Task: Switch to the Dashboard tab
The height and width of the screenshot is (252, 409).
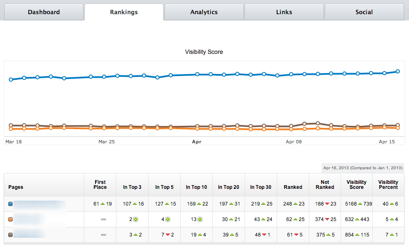Action: [x=44, y=12]
